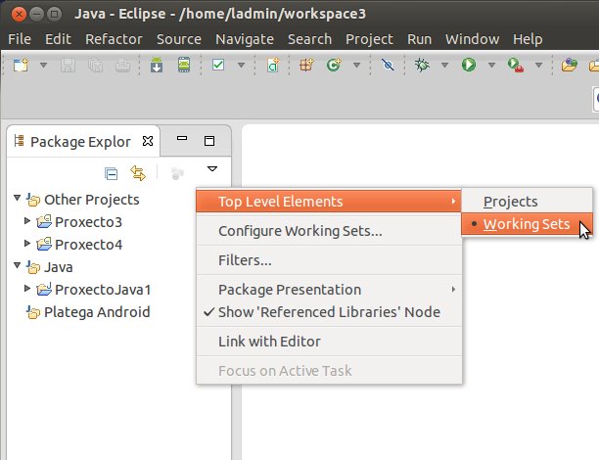Open the Package Presentation submenu
This screenshot has width=599, height=460.
point(329,290)
